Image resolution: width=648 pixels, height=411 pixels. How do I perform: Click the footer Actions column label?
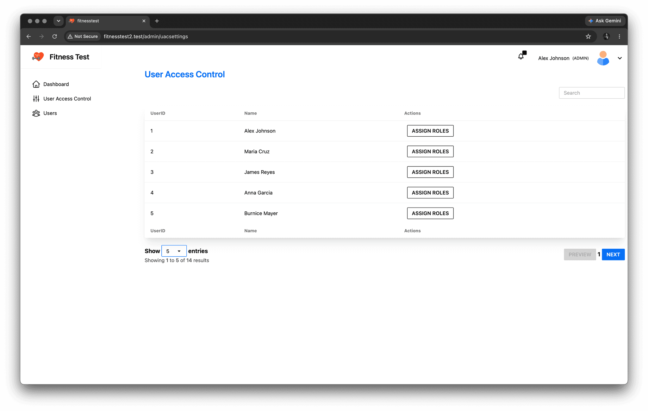412,231
